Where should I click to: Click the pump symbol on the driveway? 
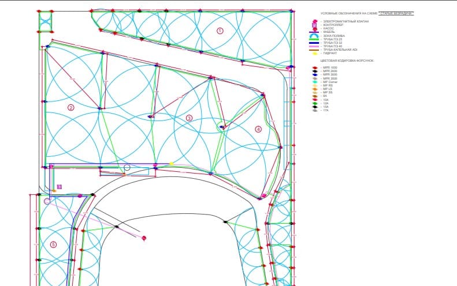pyautogui.click(x=144, y=238)
